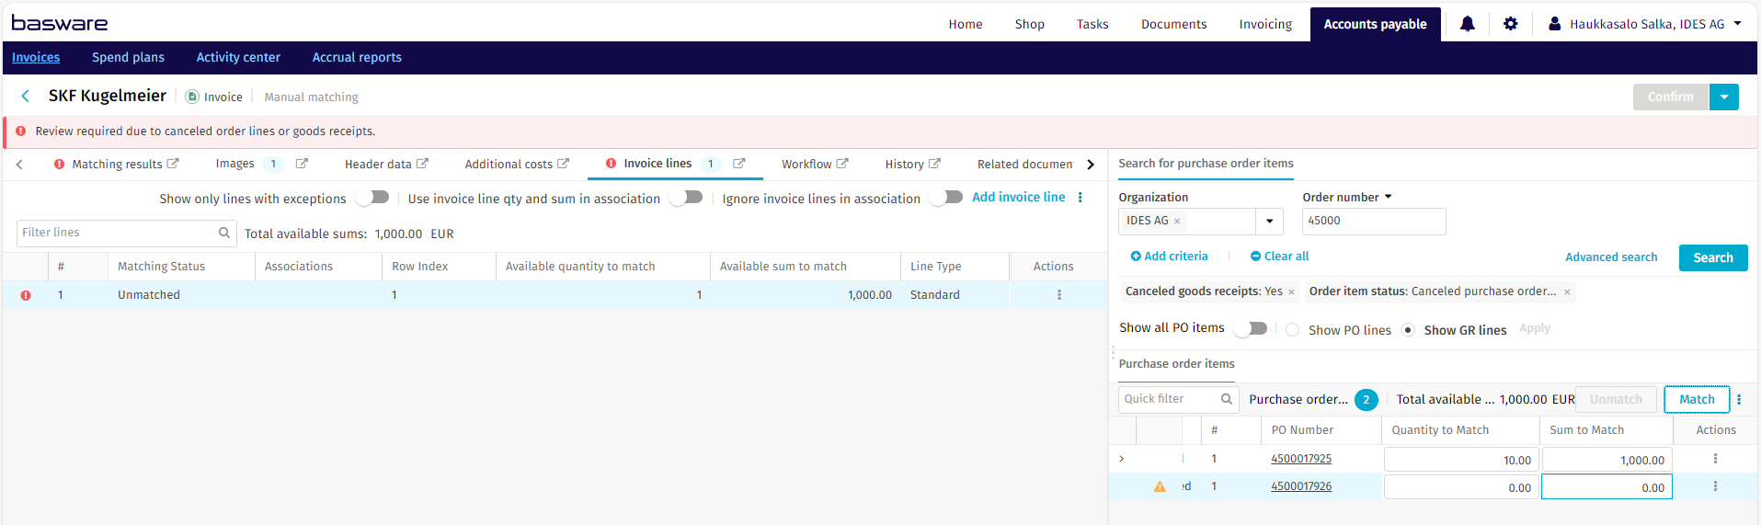Toggle Show only lines with exceptions

click(x=372, y=198)
